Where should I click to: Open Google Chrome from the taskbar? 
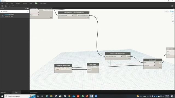[x=69, y=96]
